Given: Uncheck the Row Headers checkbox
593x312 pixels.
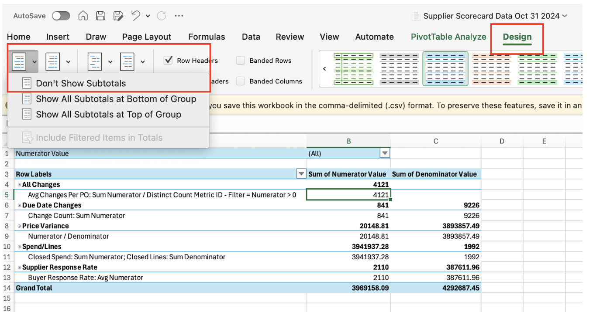Looking at the screenshot, I should 168,61.
